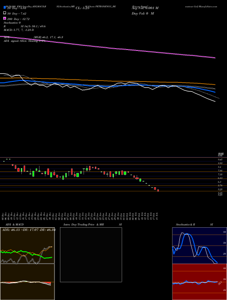Select the '50 Day - 7.42' legend text
Image resolution: width=227 pixels, height=300 pixels.
[17, 14]
